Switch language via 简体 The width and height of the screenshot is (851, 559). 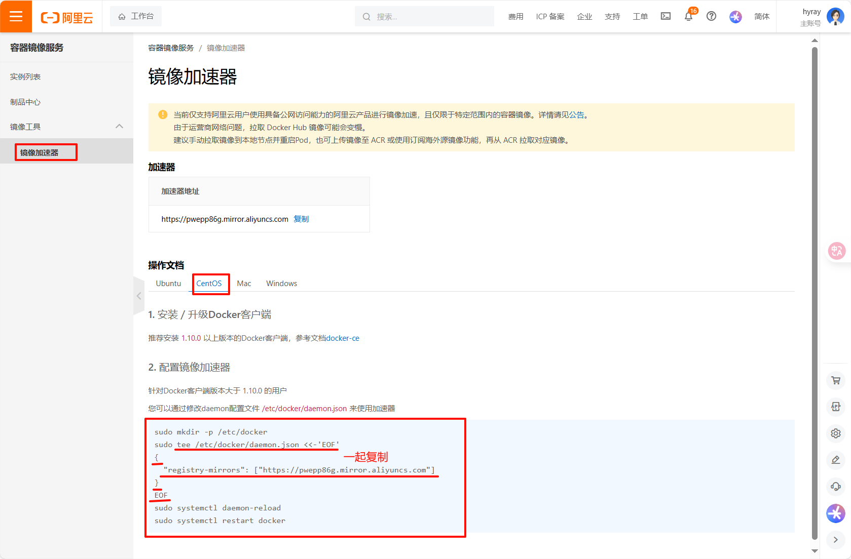pyautogui.click(x=762, y=17)
